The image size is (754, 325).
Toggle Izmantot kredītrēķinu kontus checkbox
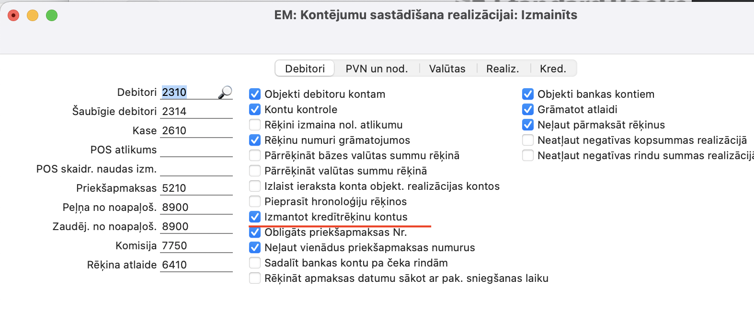tap(255, 217)
